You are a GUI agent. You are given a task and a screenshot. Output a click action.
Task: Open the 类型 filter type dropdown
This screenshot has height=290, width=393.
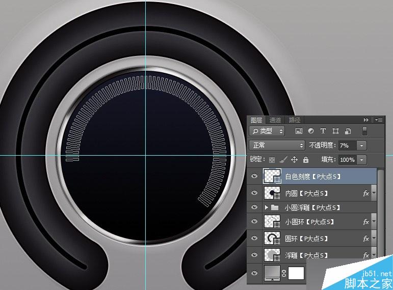pos(267,131)
